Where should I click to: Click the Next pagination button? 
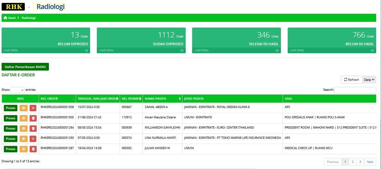[370, 162]
